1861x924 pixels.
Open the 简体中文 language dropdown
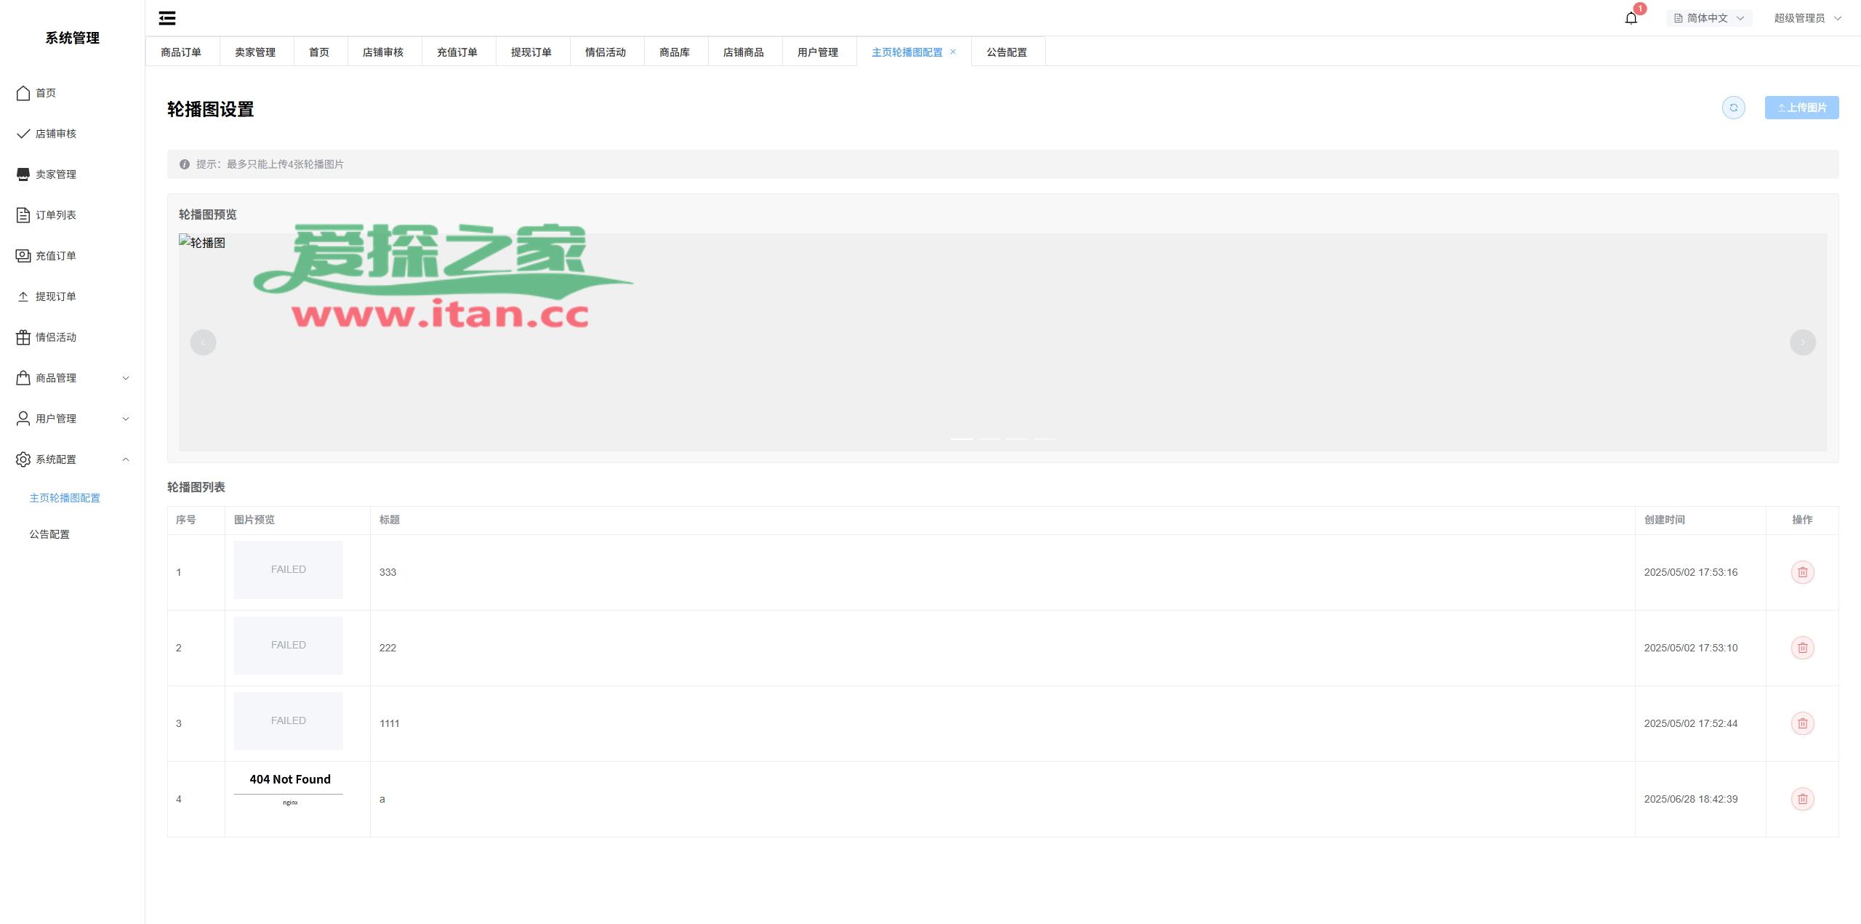pyautogui.click(x=1708, y=18)
